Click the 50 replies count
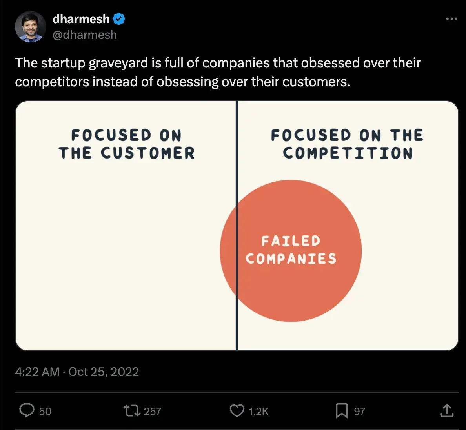This screenshot has width=466, height=430. pyautogui.click(x=45, y=411)
